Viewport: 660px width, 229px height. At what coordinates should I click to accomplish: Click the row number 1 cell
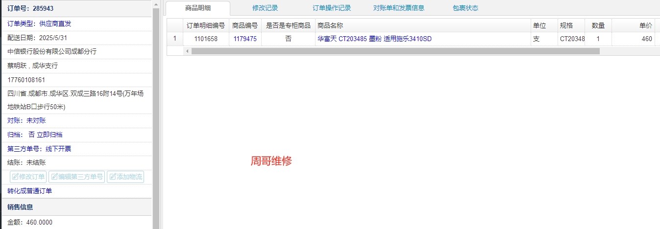[175, 39]
